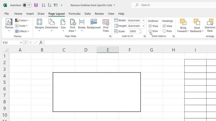Click the Enter checkmark in formula bar
Screen dimensions: 216x121
36,43
